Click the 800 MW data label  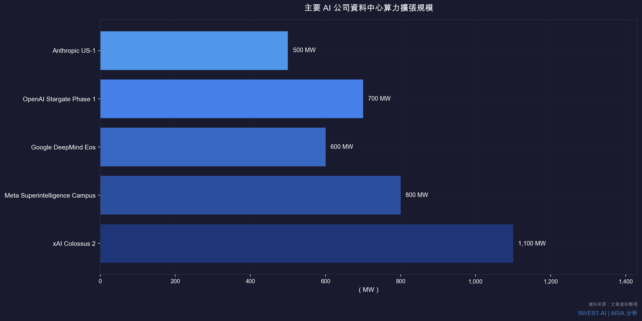coord(417,195)
